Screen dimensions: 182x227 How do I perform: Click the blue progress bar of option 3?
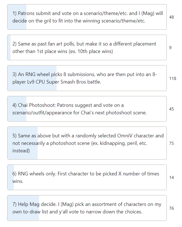pos(32,78)
